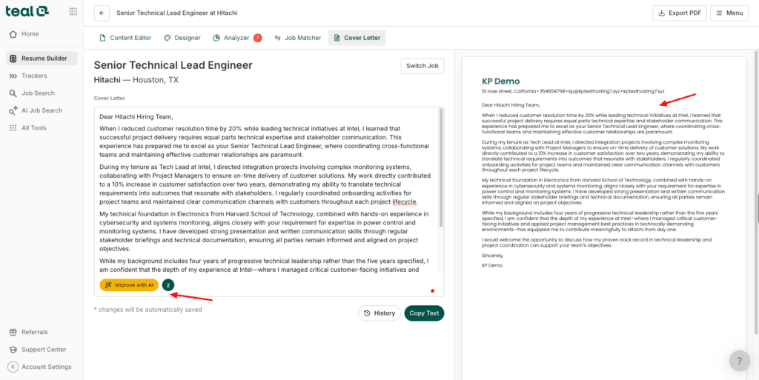
Task: Switch to the Designer tab
Action: point(182,38)
